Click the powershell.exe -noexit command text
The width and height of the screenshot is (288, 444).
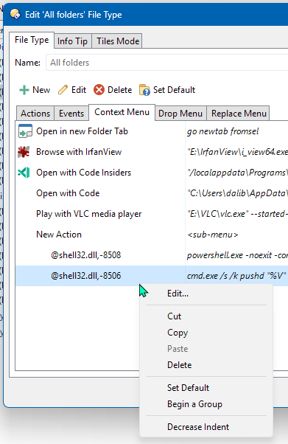[x=237, y=255]
